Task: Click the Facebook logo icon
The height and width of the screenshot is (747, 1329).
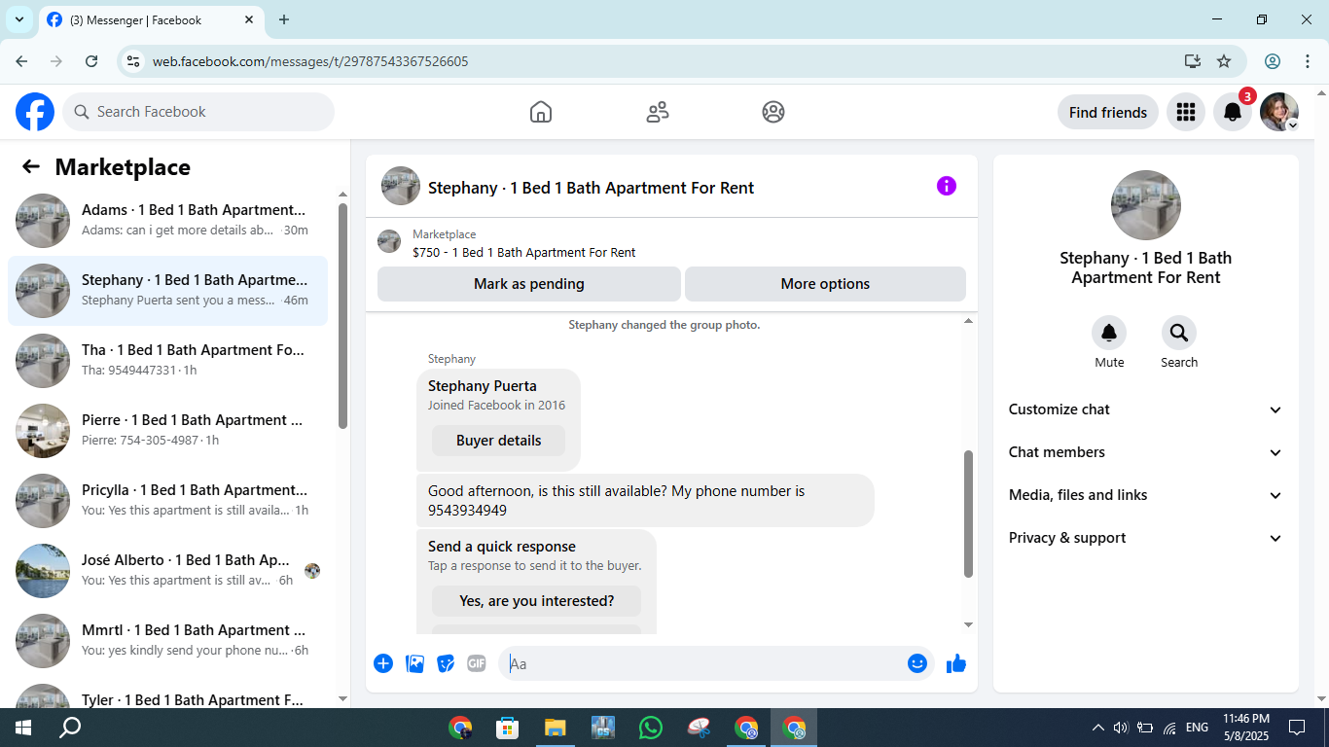Action: (35, 112)
